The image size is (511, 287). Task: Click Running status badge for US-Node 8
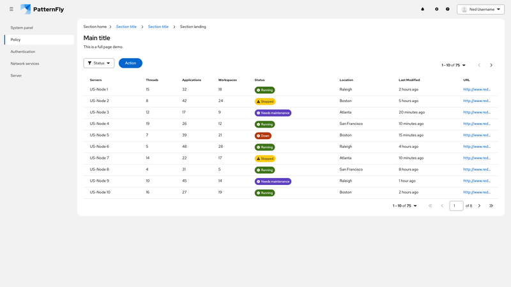[x=264, y=170]
